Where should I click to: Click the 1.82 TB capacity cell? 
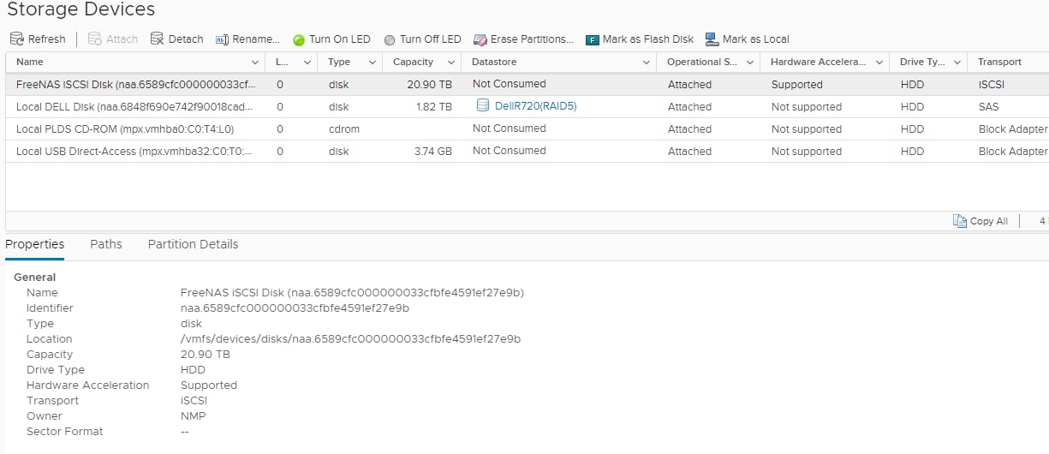433,106
